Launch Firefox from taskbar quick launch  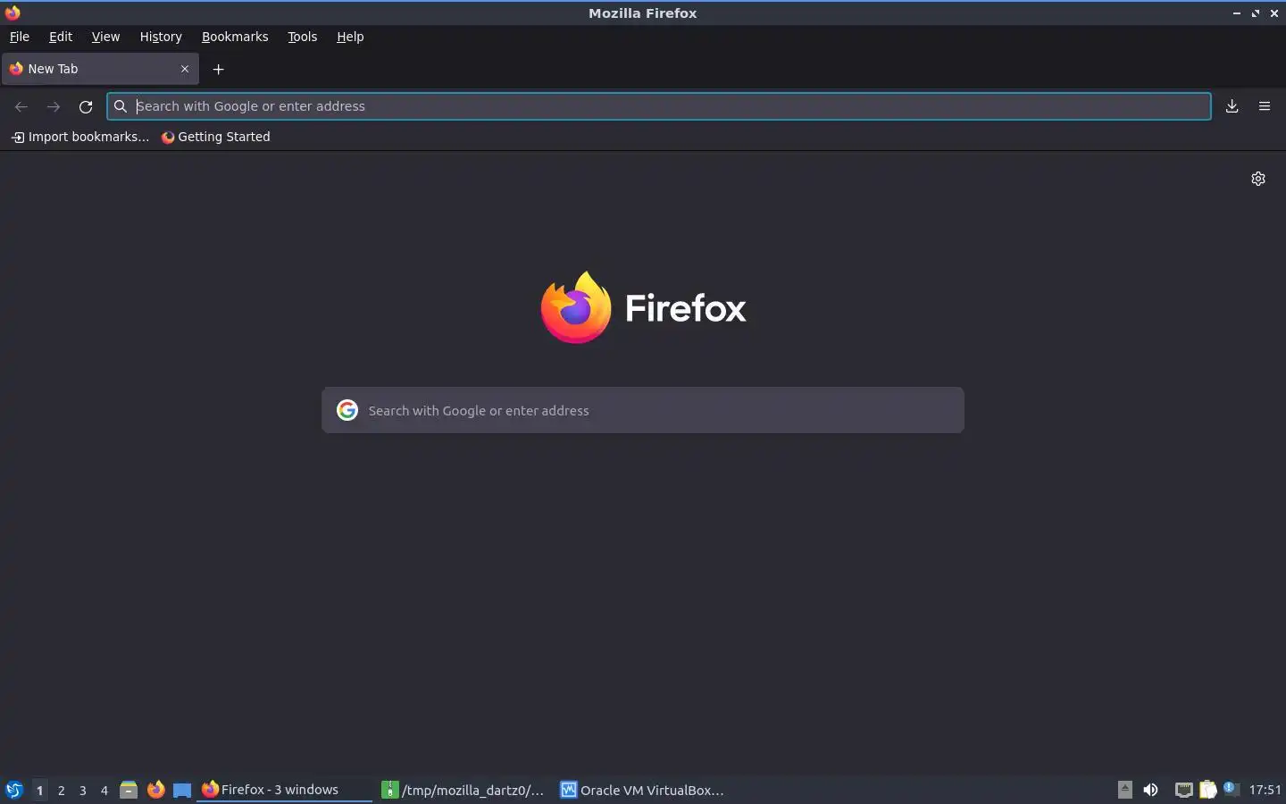(x=155, y=790)
